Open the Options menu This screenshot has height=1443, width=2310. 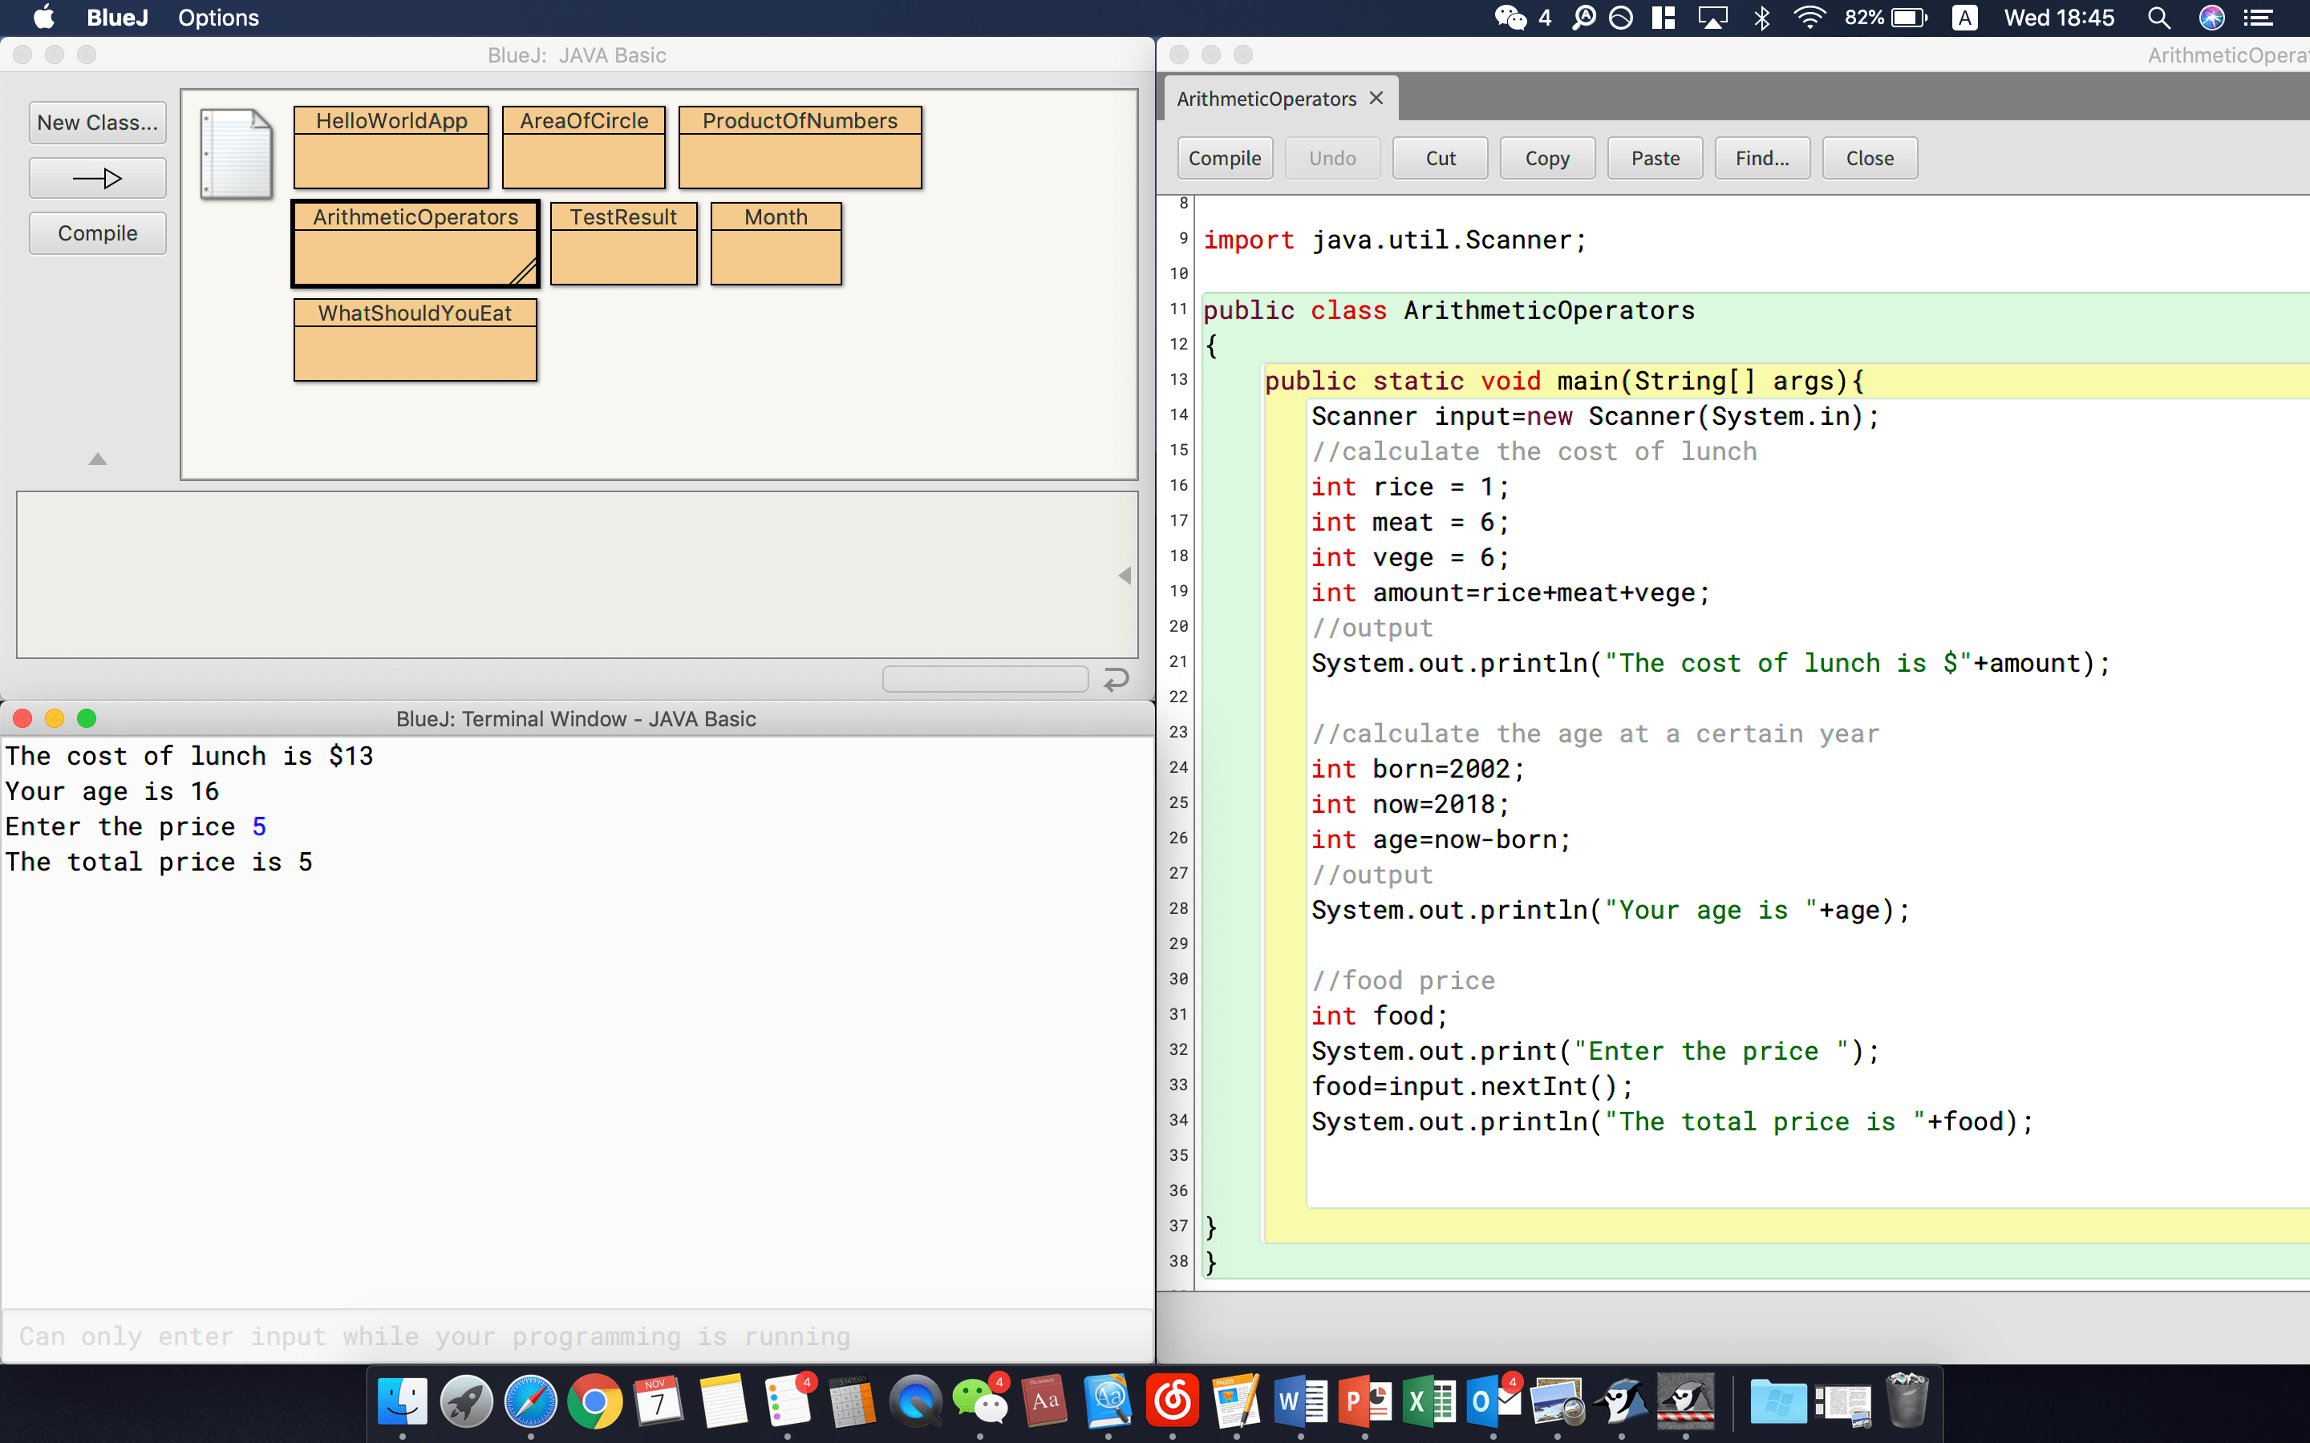pyautogui.click(x=217, y=18)
